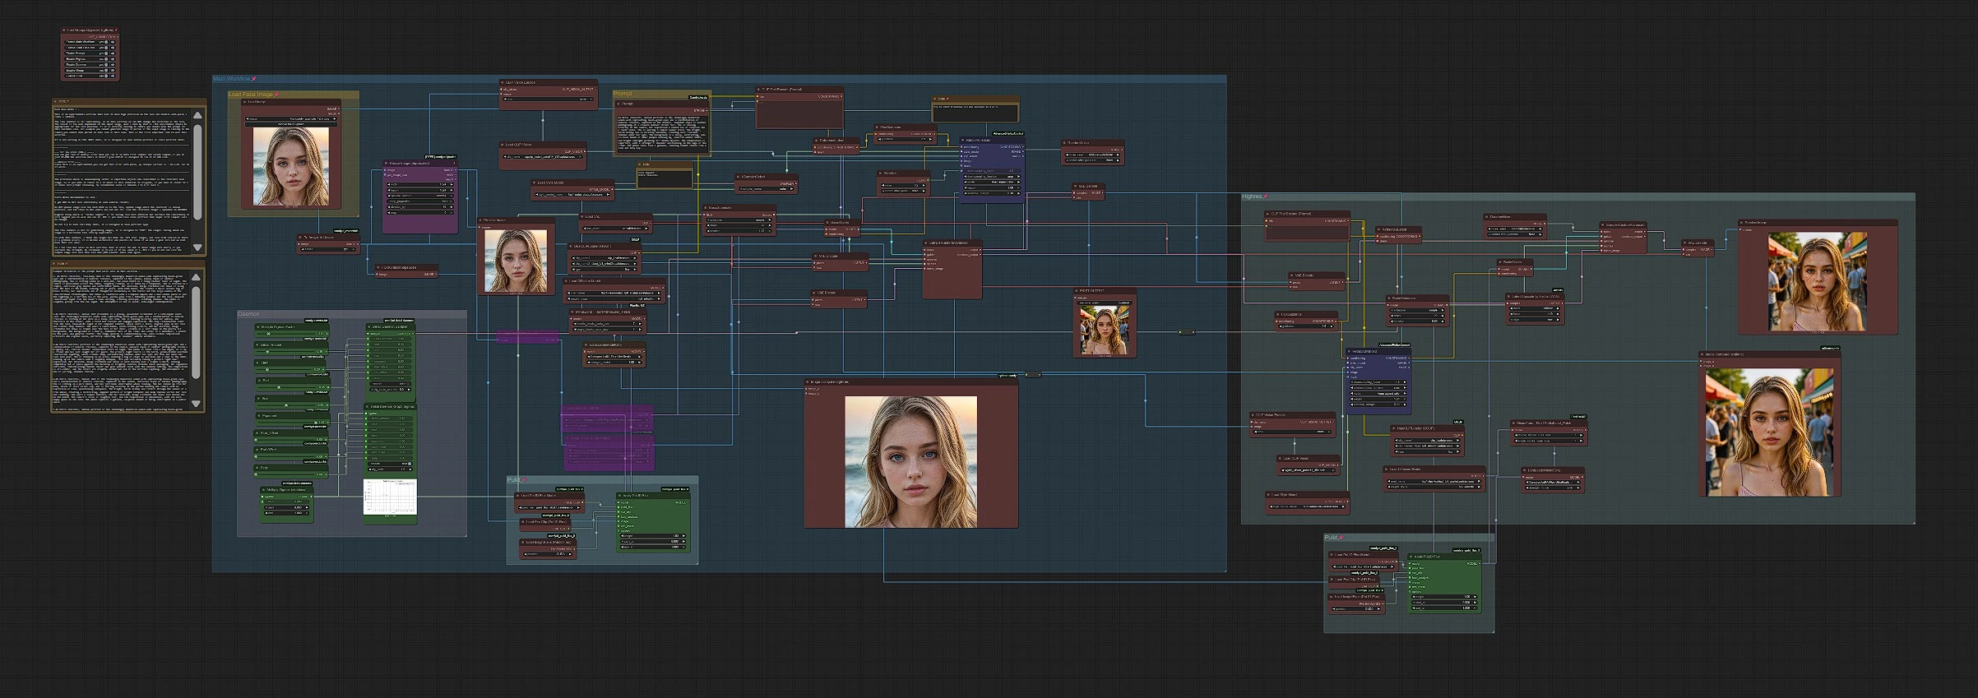The image size is (1978, 698).
Task: Toggle Enable Main Workflow in group bypasser
Action: point(106,42)
